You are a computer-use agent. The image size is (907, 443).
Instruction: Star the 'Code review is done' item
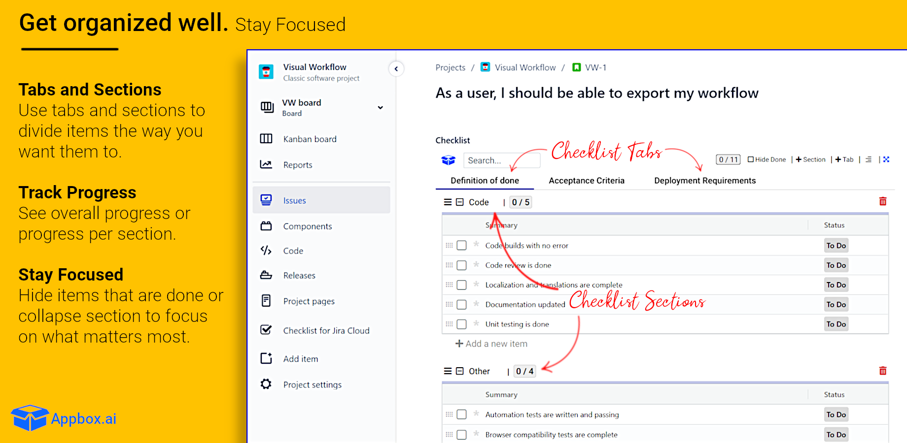[x=476, y=264]
